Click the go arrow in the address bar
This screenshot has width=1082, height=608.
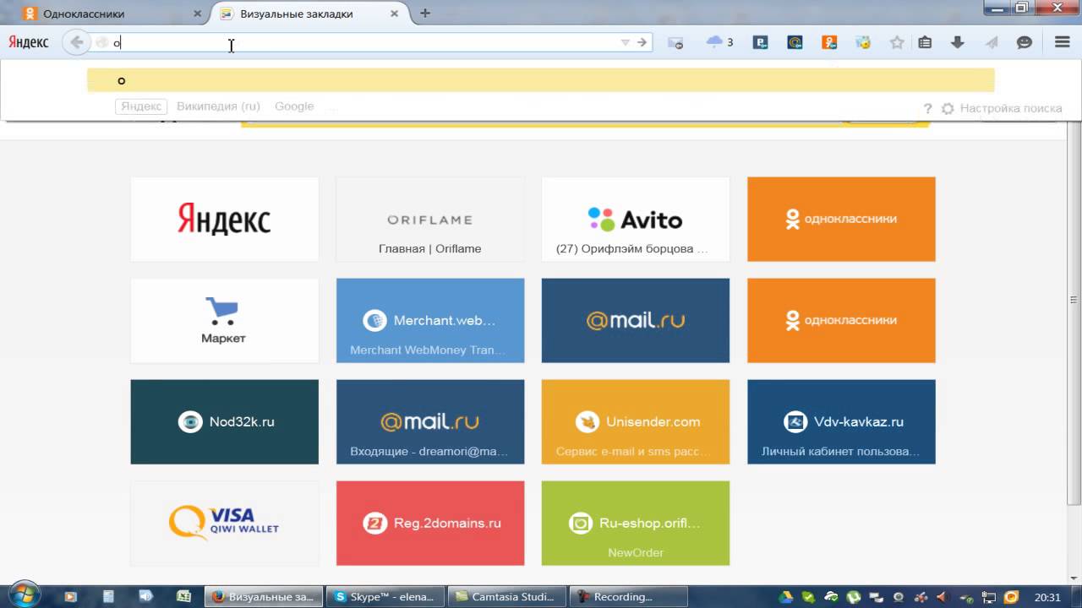coord(642,42)
